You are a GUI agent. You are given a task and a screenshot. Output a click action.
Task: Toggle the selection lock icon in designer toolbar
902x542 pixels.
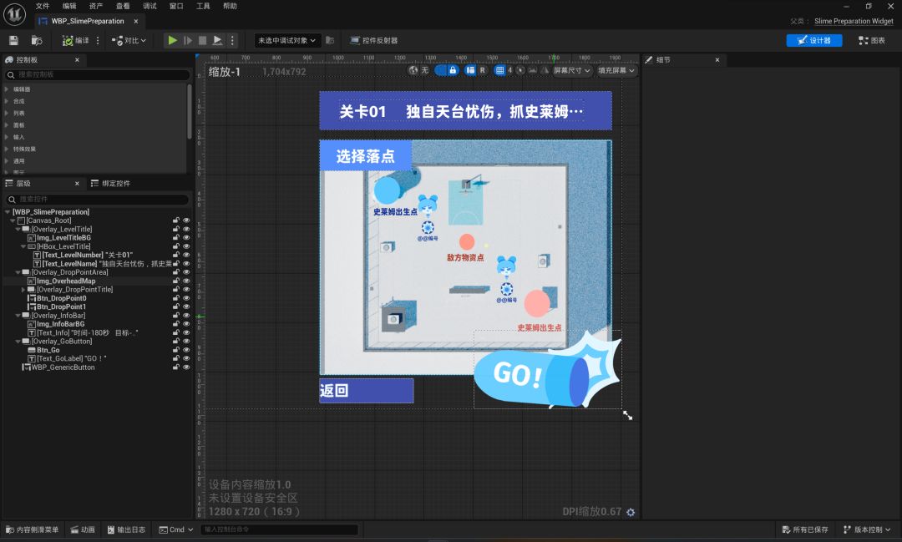pos(453,70)
